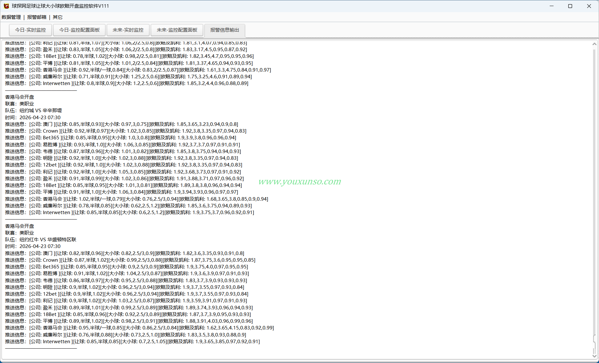Screen dimensions: 599x363
Task: Open the 报警邮箱 menu
Action: [37, 17]
